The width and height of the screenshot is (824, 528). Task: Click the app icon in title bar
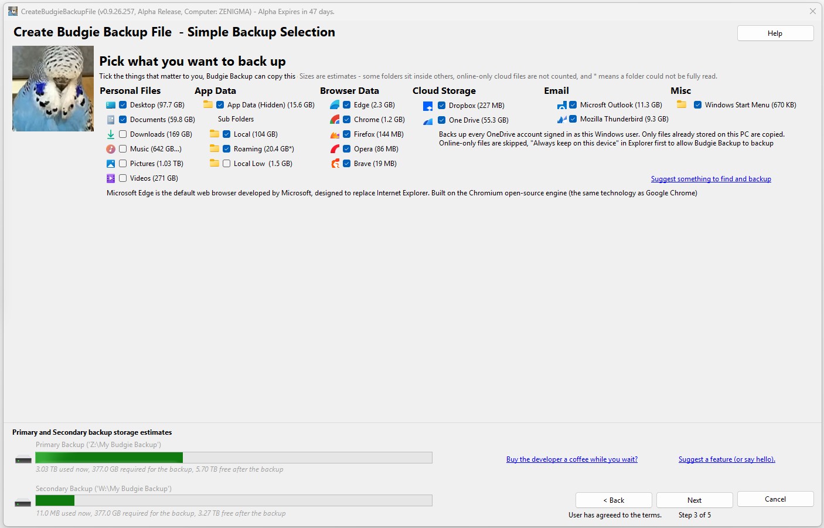13,11
